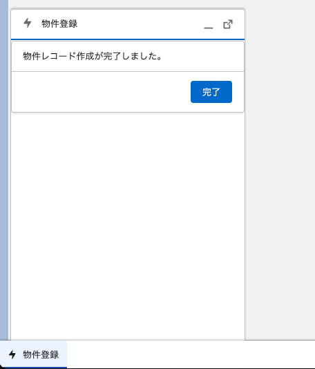The image size is (315, 369).
Task: Click header space between title and minimize icon
Action: [140, 24]
